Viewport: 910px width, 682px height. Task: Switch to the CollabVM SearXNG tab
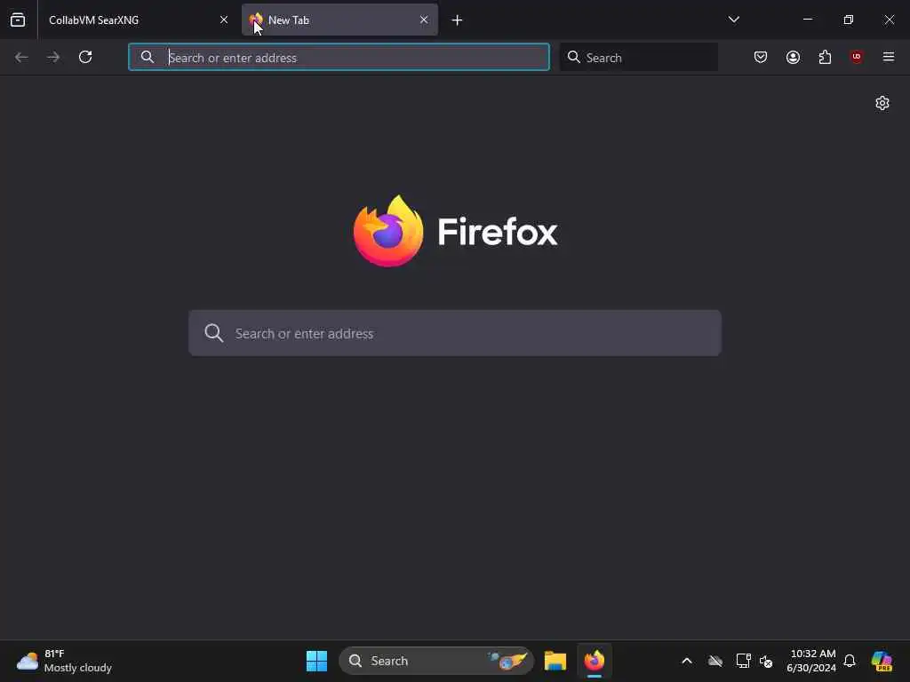tap(136, 20)
